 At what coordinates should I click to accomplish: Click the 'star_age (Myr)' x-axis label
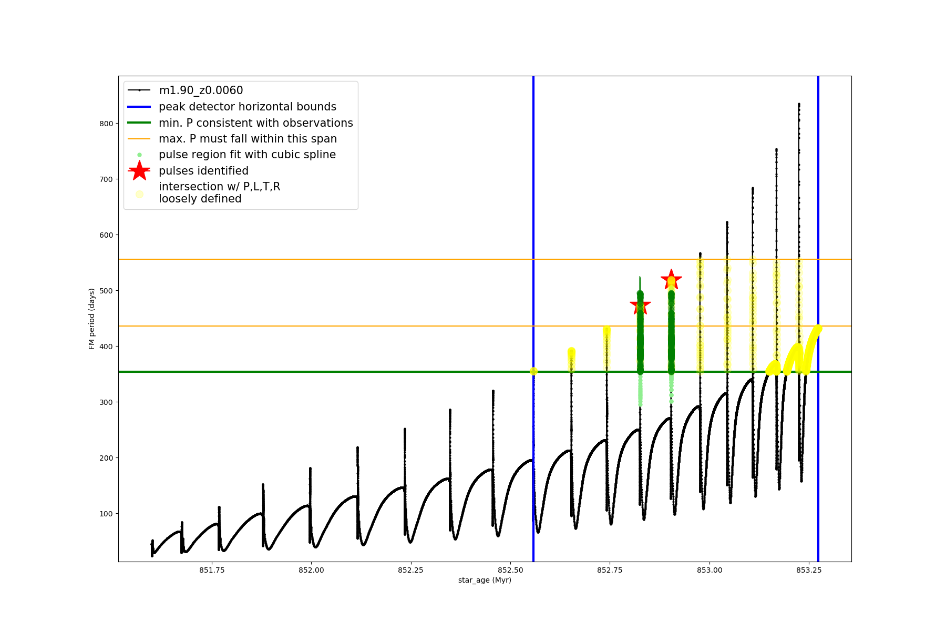[485, 580]
